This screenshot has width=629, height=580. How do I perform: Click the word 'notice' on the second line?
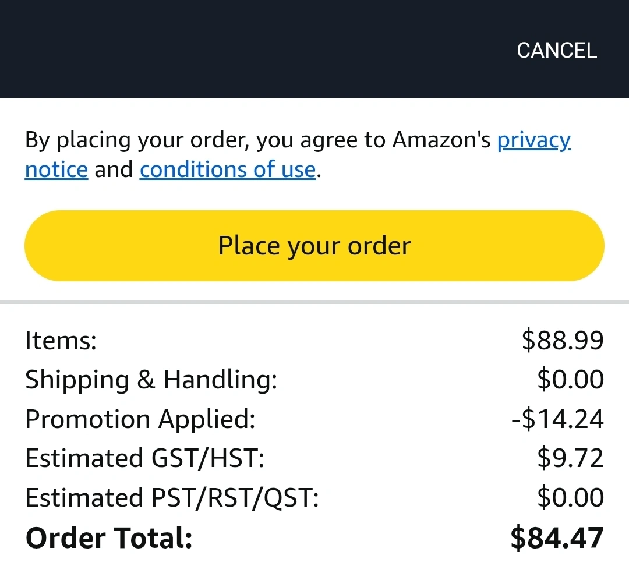click(x=56, y=170)
